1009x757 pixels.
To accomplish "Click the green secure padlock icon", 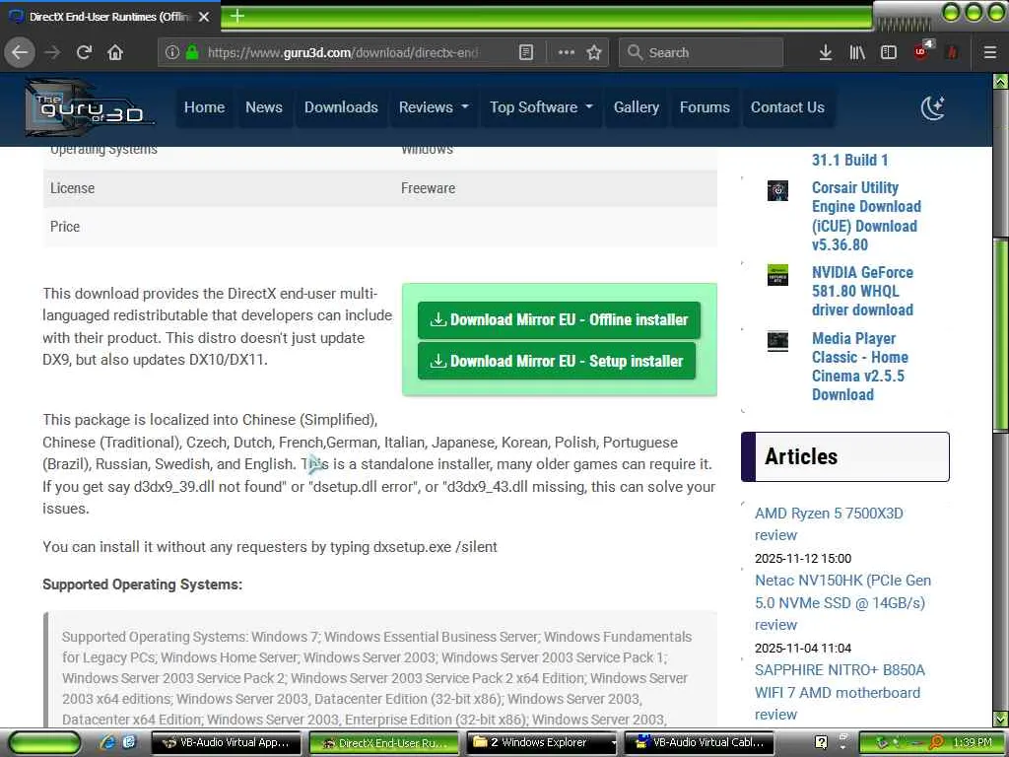I will [x=192, y=52].
